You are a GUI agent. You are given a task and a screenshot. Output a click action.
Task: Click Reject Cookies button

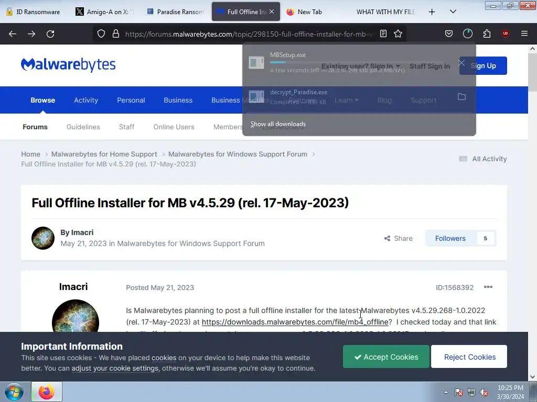coord(469,356)
